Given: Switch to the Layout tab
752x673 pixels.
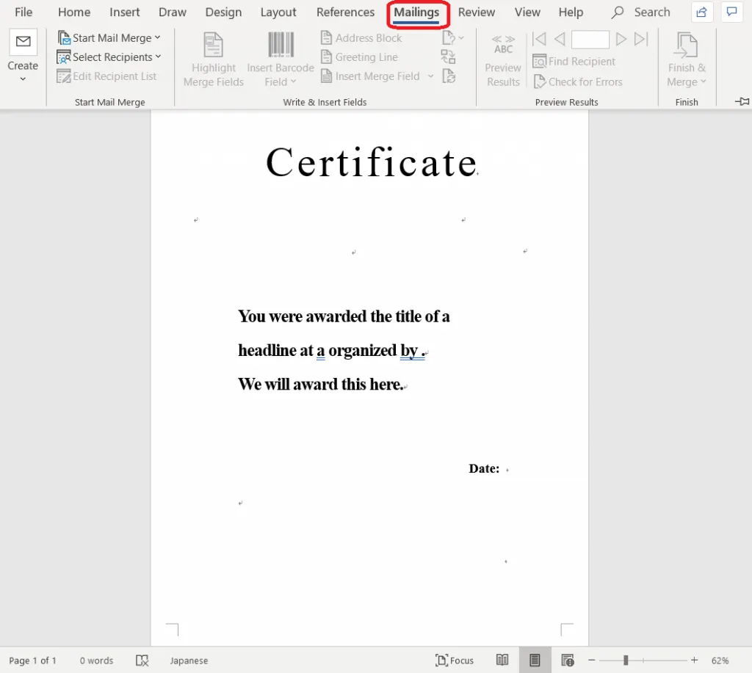Looking at the screenshot, I should [x=278, y=12].
